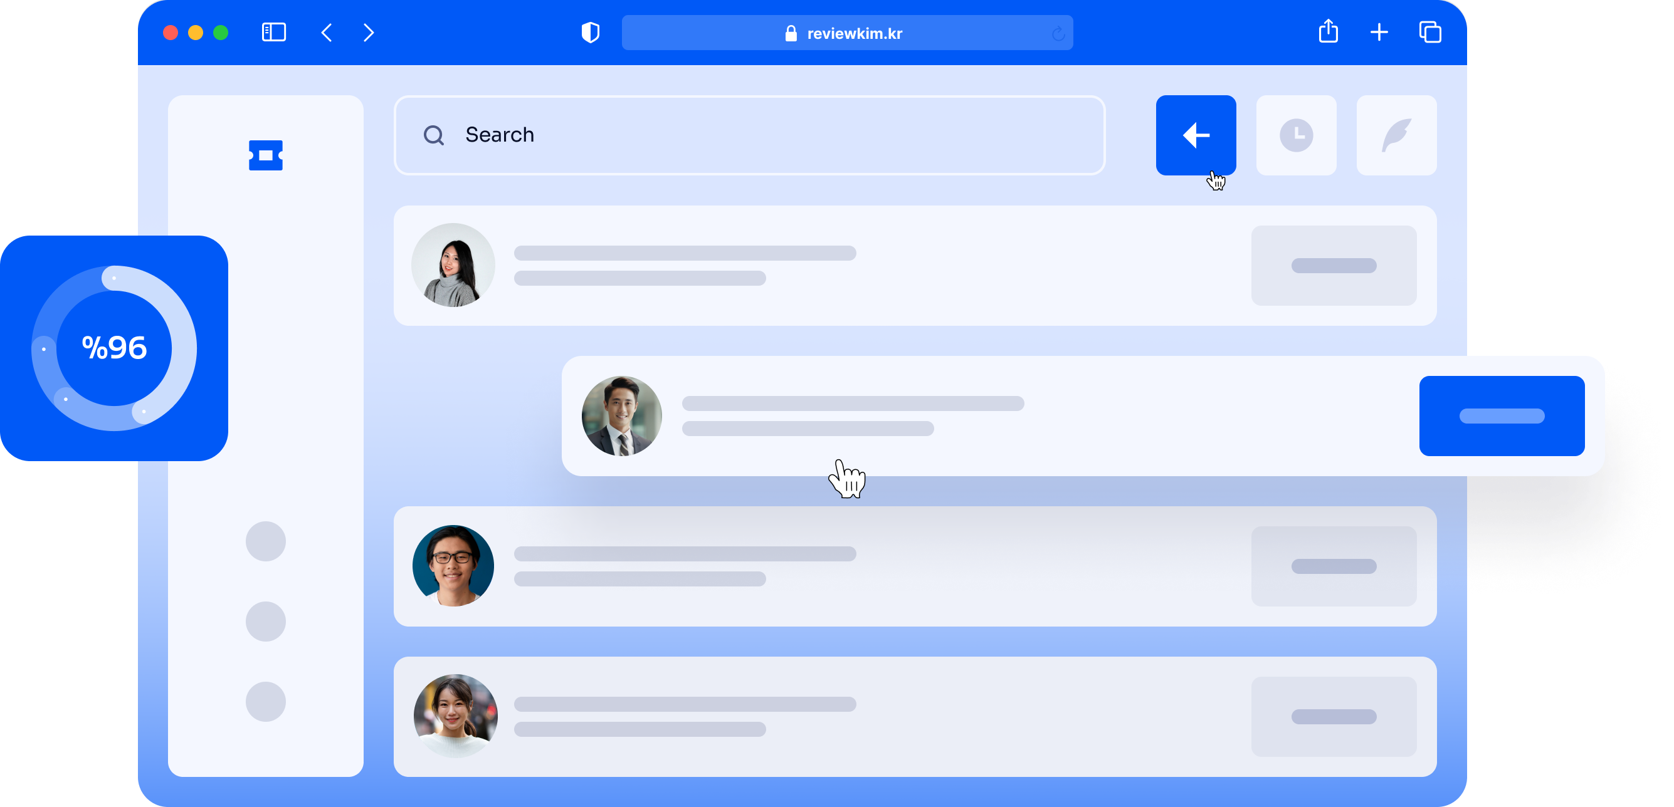Click the privacy shield icon
This screenshot has height=807, width=1674.
(590, 33)
